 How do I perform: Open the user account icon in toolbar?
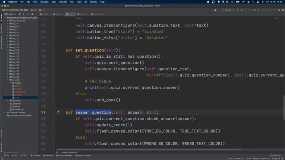pyautogui.click(x=216, y=10)
